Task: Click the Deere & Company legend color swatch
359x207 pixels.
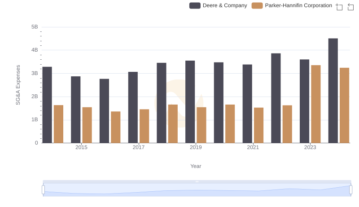Action: tap(195, 5)
